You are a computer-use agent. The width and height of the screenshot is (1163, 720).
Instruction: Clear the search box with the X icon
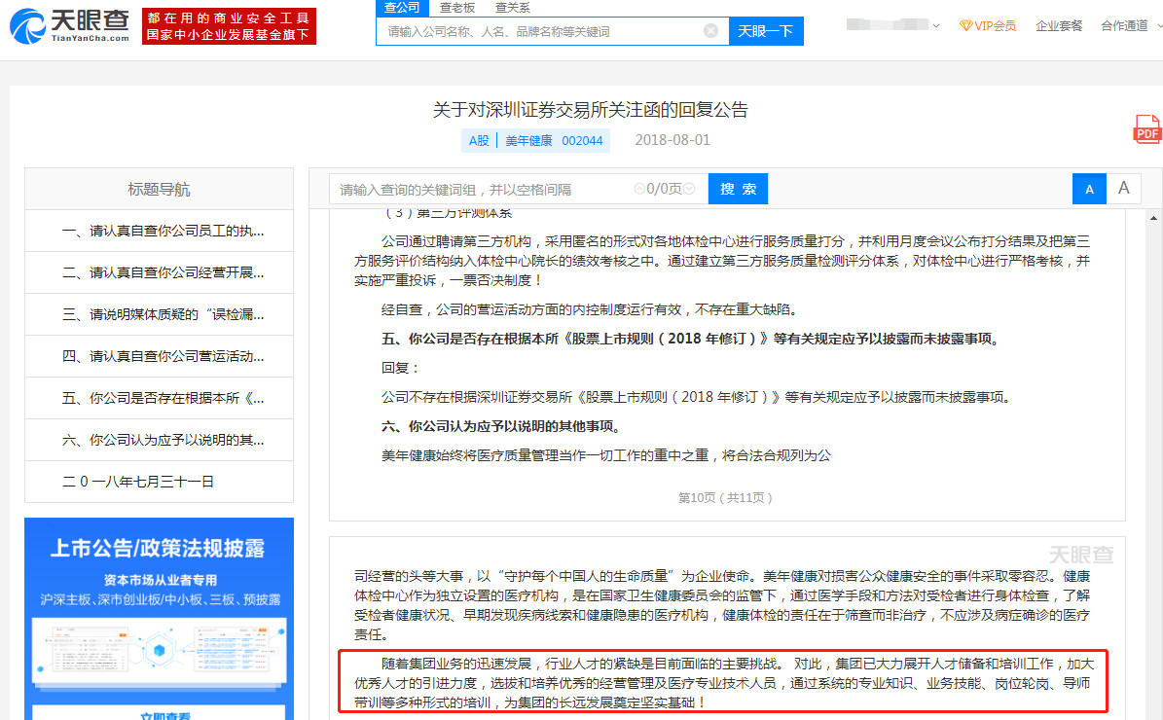click(x=710, y=31)
